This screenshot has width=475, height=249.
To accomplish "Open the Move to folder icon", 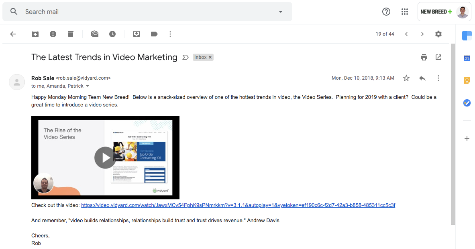I will [x=137, y=34].
